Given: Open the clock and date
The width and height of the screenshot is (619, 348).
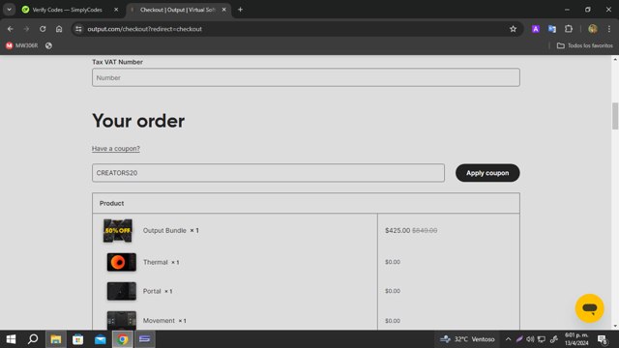Looking at the screenshot, I should [576, 339].
